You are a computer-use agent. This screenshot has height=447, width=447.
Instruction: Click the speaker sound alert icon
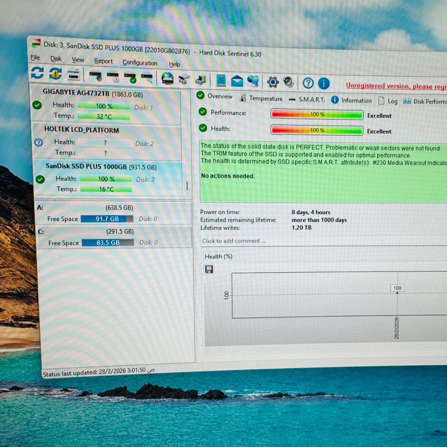pos(288,82)
